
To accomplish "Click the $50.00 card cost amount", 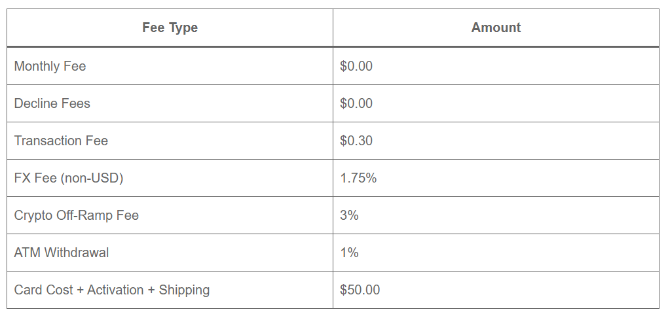I will [x=360, y=290].
